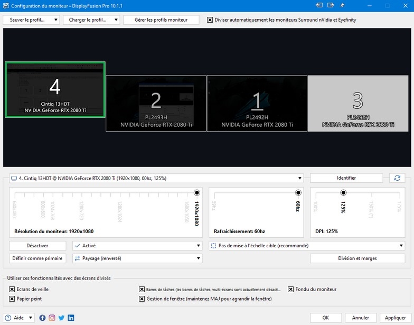Toggle Barres de tâches checkbox
Screen dimensions: 414x325
[142, 290]
